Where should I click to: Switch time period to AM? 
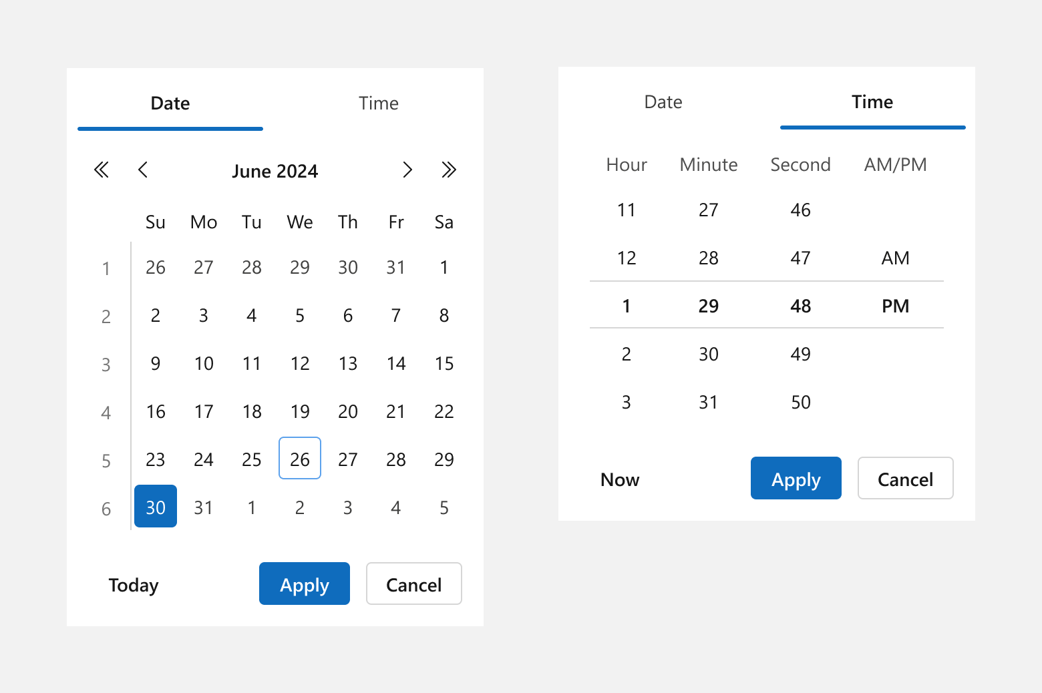point(895,258)
